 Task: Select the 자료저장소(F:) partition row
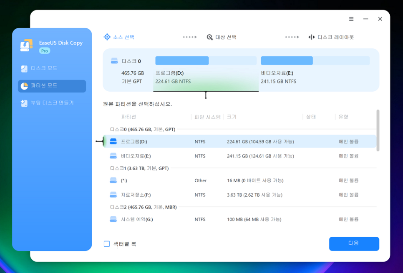[239, 195]
